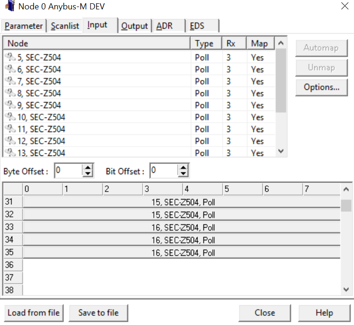The image size is (354, 325).
Task: Decrease the Bit Offset value
Action: coord(183,174)
